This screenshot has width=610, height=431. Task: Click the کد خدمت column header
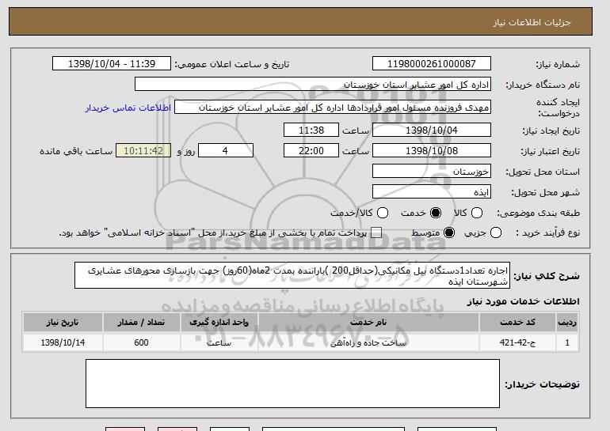[x=517, y=323]
